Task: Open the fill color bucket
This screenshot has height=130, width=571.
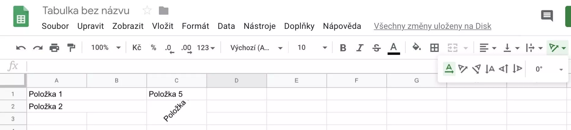Action: (x=416, y=47)
